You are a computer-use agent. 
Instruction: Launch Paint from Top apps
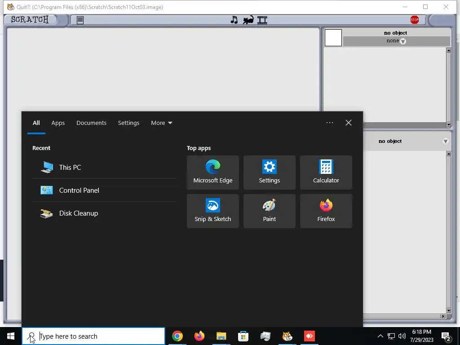[x=270, y=211]
